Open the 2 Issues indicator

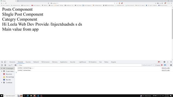(x=161, y=65)
